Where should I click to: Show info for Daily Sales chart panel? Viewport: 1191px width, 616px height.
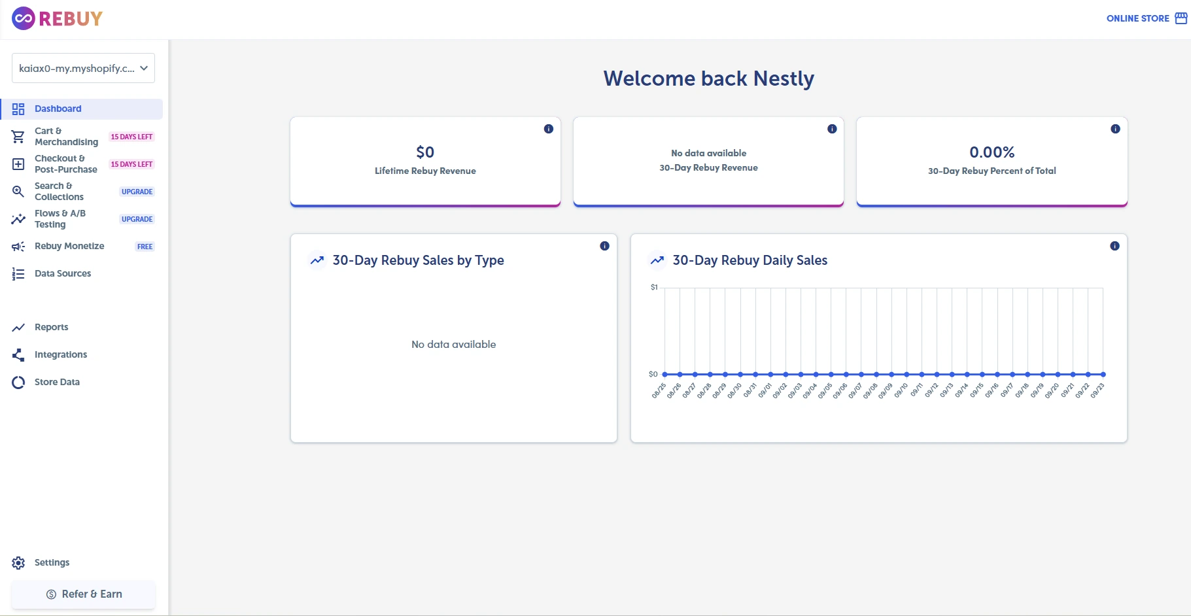click(x=1114, y=246)
